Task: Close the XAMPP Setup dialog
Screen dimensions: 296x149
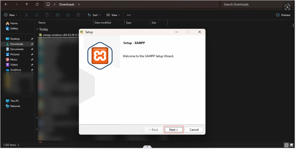Action: coord(200,32)
